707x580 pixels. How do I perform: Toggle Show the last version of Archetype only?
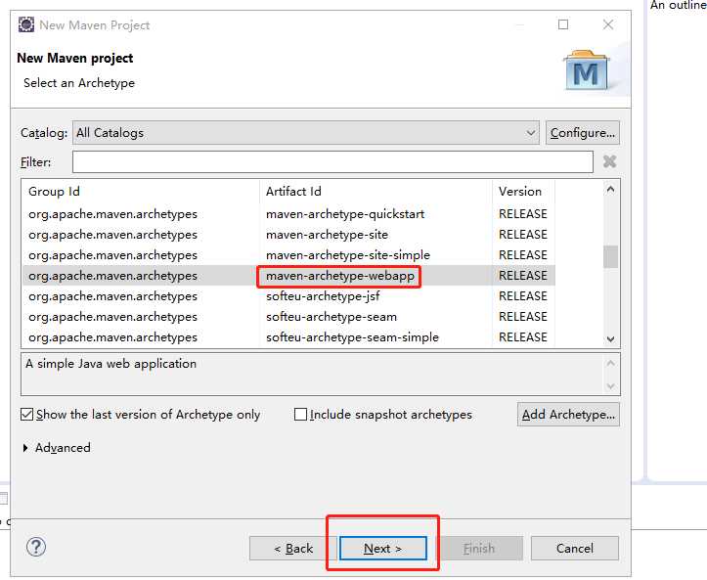27,414
